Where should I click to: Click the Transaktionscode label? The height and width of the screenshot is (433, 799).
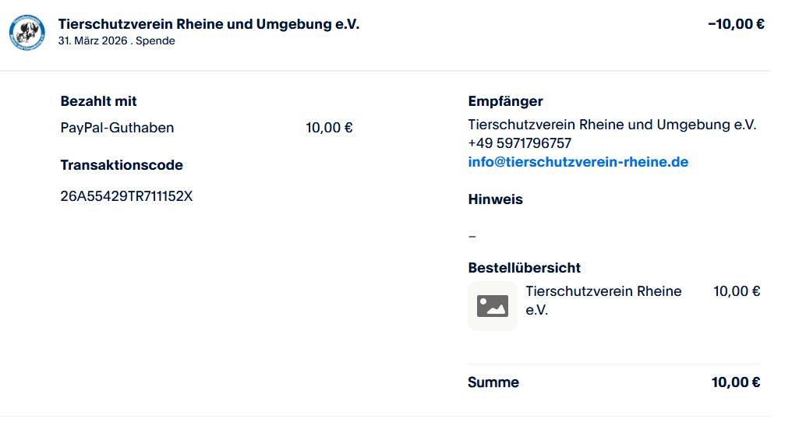tap(122, 165)
